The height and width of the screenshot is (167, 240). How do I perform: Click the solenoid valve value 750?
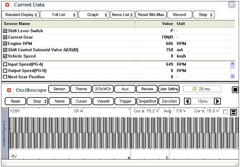coord(169,50)
